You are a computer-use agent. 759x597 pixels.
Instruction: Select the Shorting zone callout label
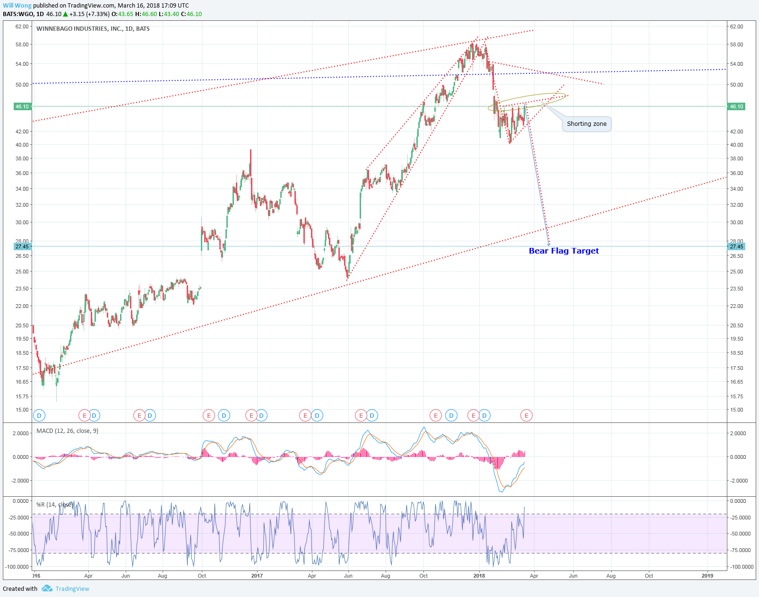pos(586,124)
